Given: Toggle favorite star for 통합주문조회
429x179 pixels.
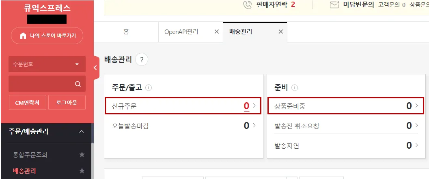Looking at the screenshot, I should tap(82, 155).
